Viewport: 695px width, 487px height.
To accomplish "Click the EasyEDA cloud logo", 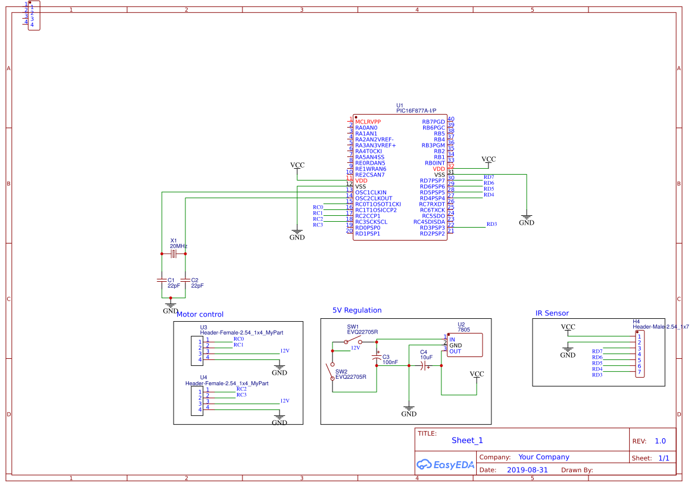I will tap(424, 465).
